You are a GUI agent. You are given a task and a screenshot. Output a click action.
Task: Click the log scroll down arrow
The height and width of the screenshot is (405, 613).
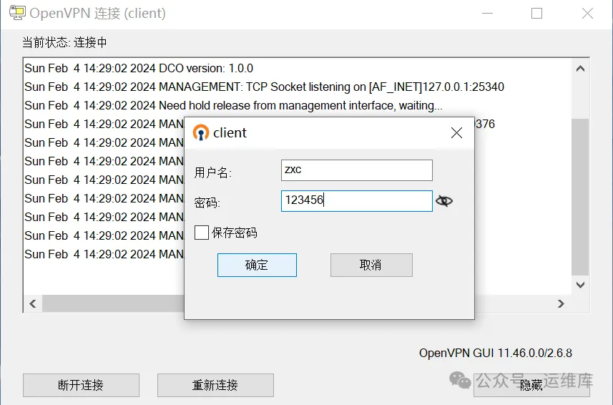580,285
